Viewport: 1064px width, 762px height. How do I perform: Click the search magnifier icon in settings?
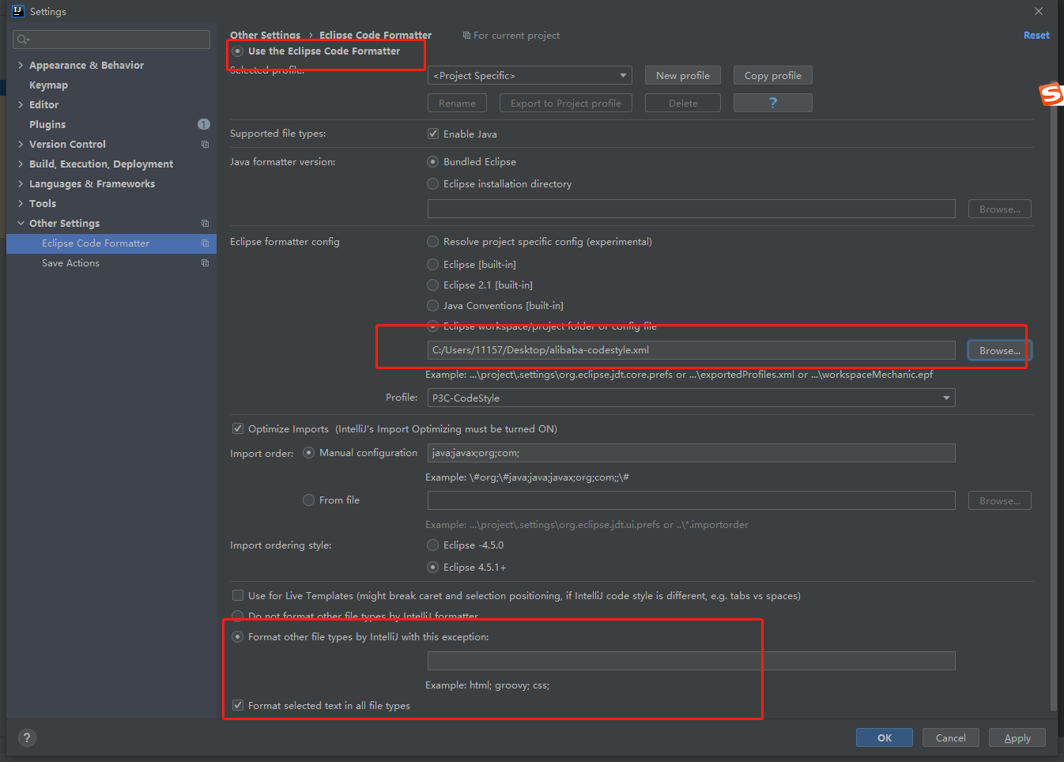pyautogui.click(x=23, y=40)
